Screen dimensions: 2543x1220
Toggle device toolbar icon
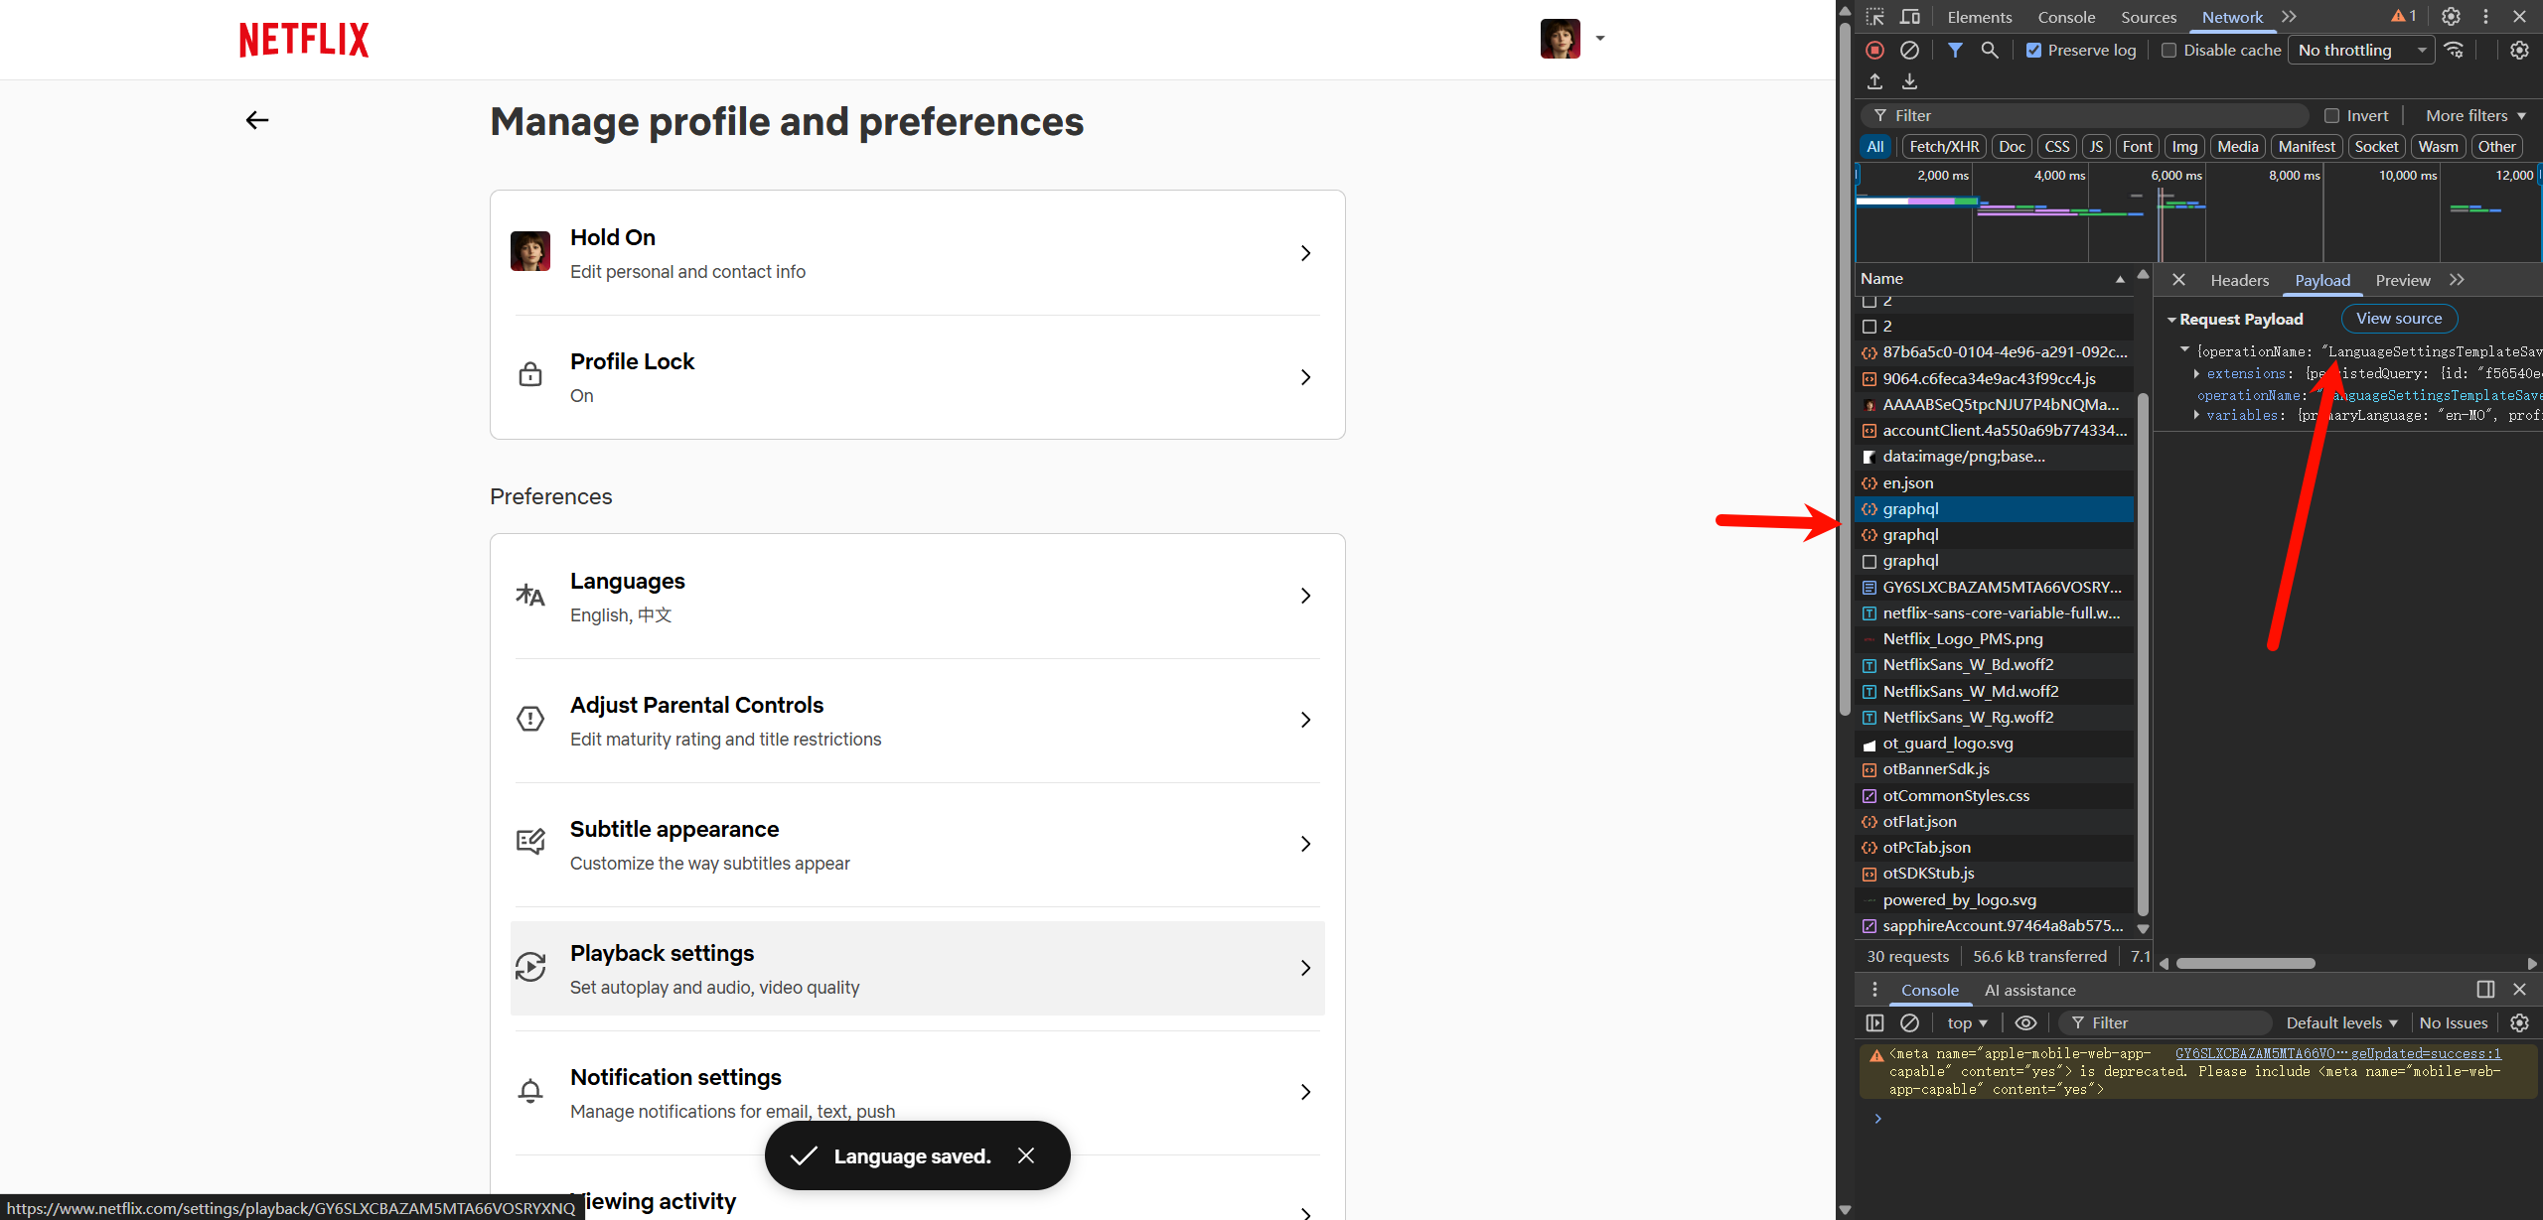click(x=1909, y=17)
